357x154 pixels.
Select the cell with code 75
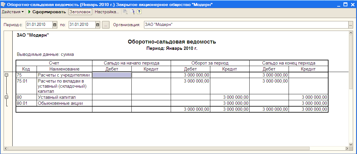tap(26, 75)
